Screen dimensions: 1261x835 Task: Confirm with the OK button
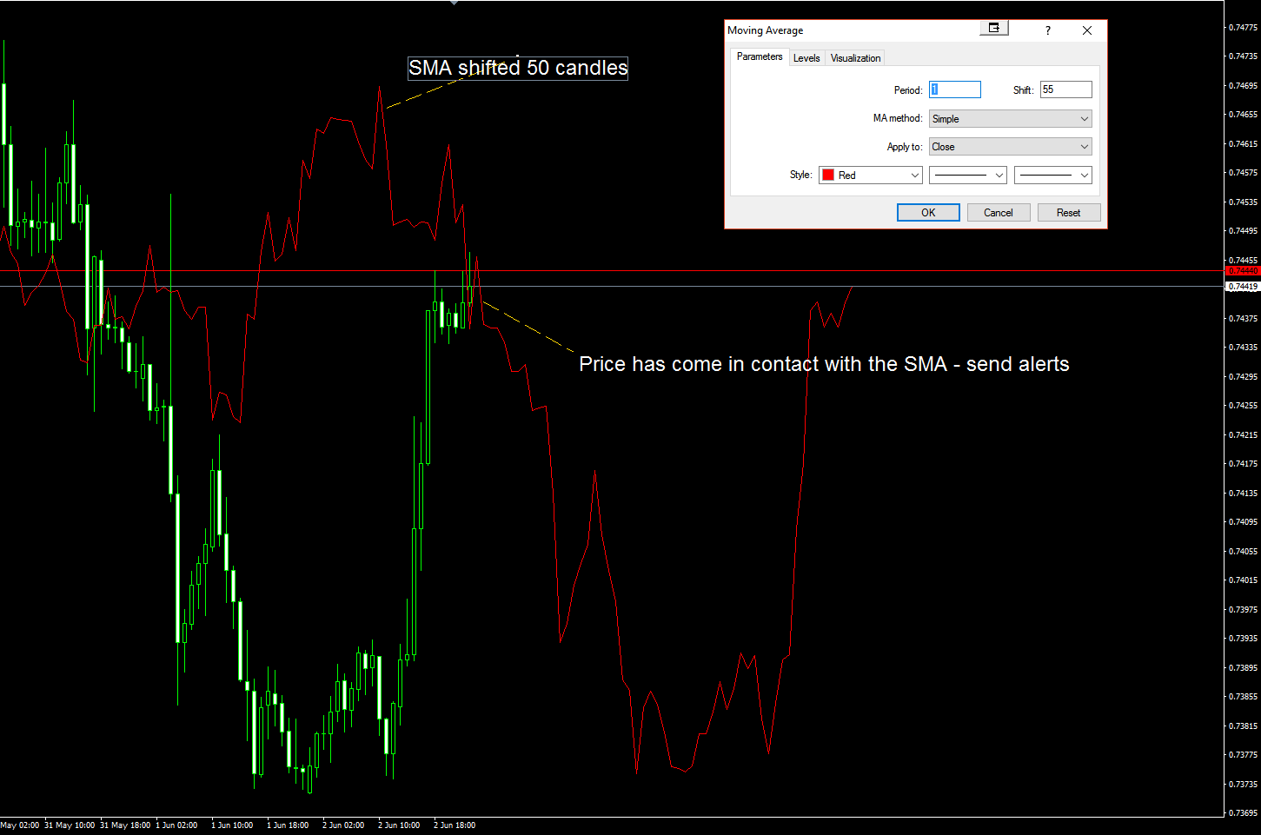(928, 213)
